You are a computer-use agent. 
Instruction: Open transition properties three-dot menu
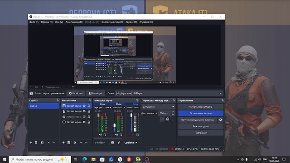tap(173, 119)
